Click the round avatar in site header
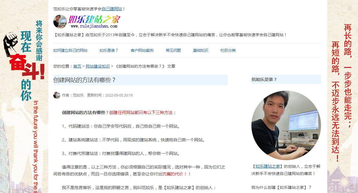358x193 pixels. pos(60,21)
